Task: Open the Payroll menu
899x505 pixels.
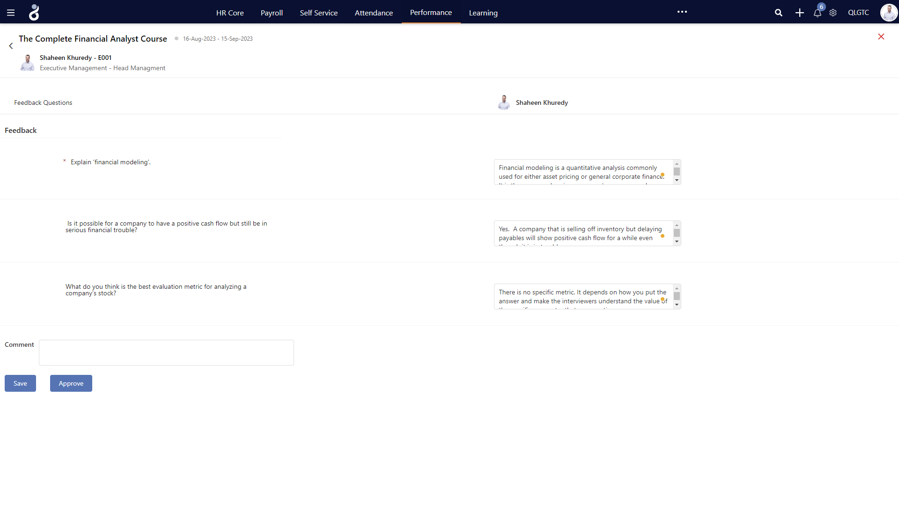Action: (x=271, y=13)
